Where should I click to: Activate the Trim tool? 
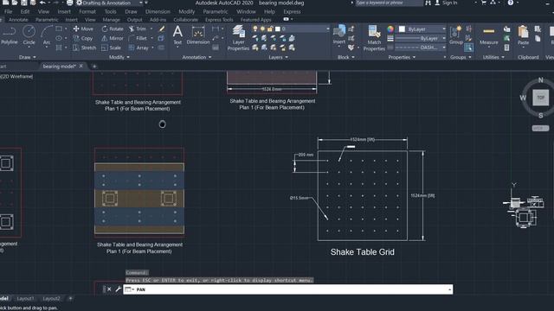pos(138,29)
